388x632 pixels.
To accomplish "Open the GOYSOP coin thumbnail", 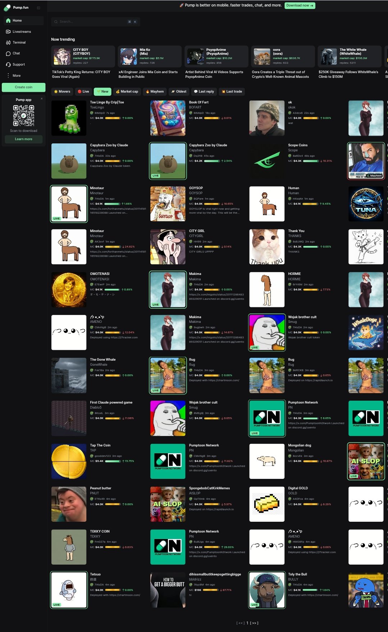I will (x=168, y=204).
